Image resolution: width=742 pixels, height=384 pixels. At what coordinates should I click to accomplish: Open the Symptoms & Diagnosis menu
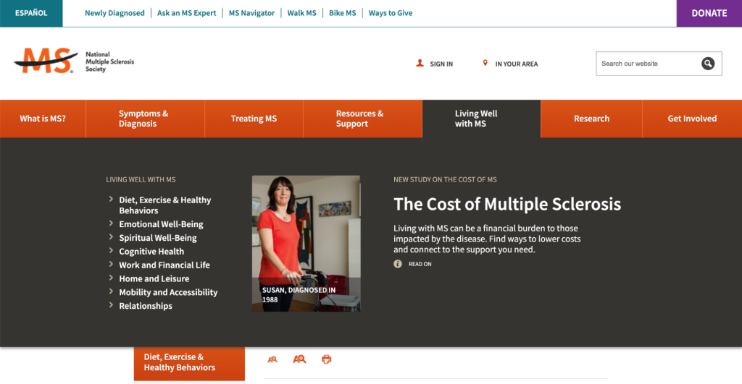point(145,119)
